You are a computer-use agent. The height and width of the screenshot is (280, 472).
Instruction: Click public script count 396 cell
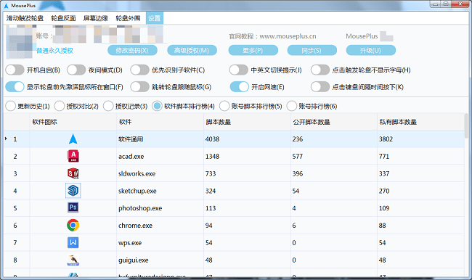[x=334, y=173]
